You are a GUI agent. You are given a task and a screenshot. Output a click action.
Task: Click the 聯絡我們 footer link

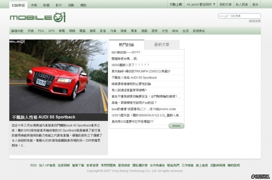(x=173, y=165)
